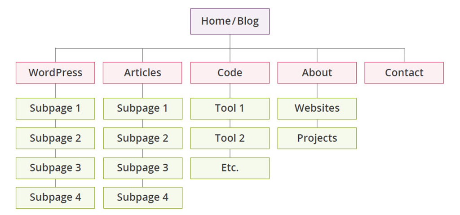Select the Tool 2 box
Viewport: 460px width, 215px height.
230,138
